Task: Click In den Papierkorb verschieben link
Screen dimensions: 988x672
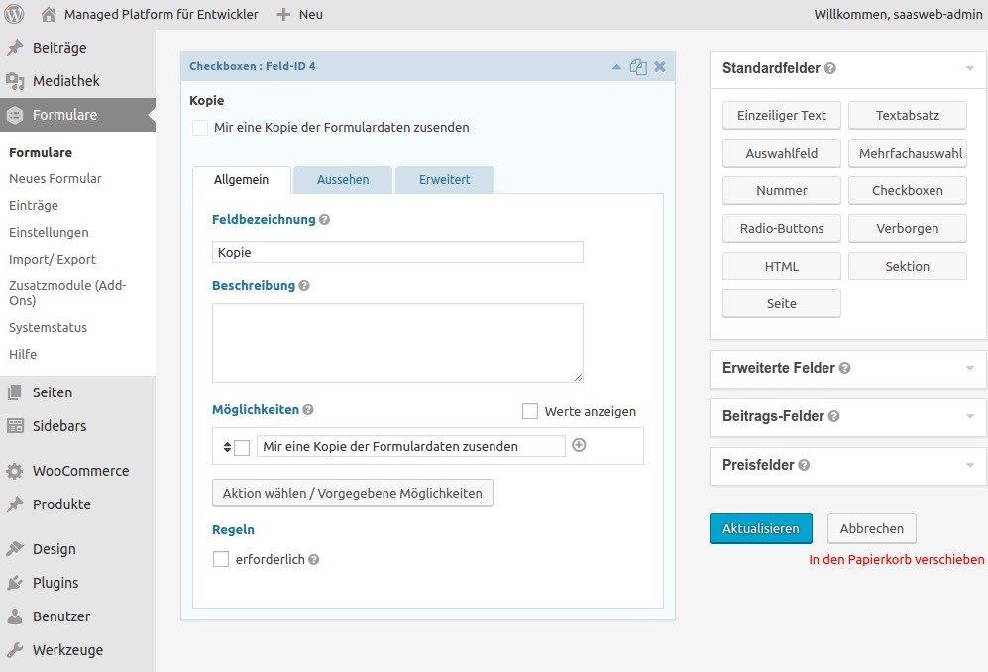Action: pos(896,560)
